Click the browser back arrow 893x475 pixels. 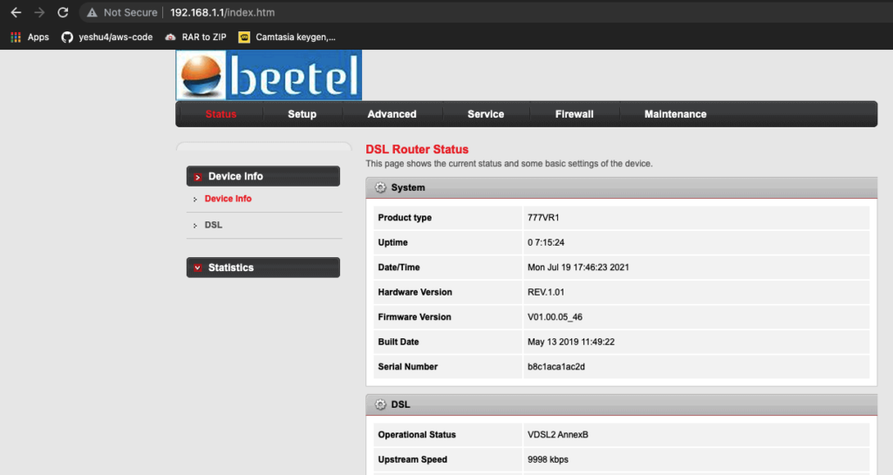click(16, 13)
